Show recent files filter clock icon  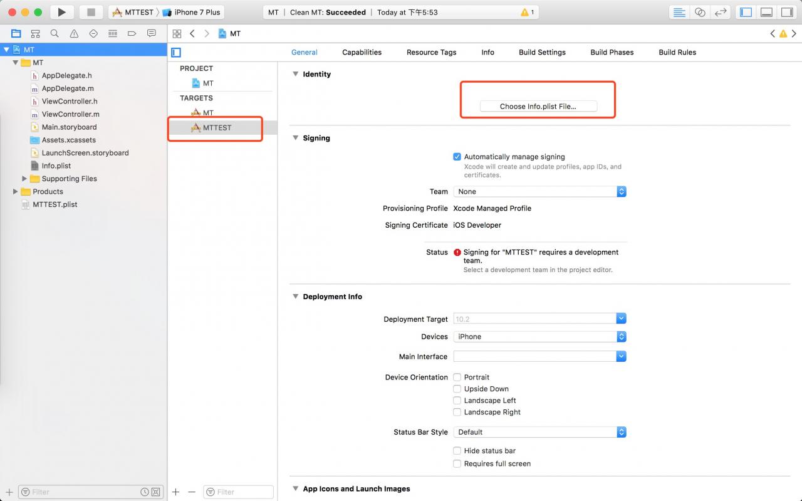145,492
